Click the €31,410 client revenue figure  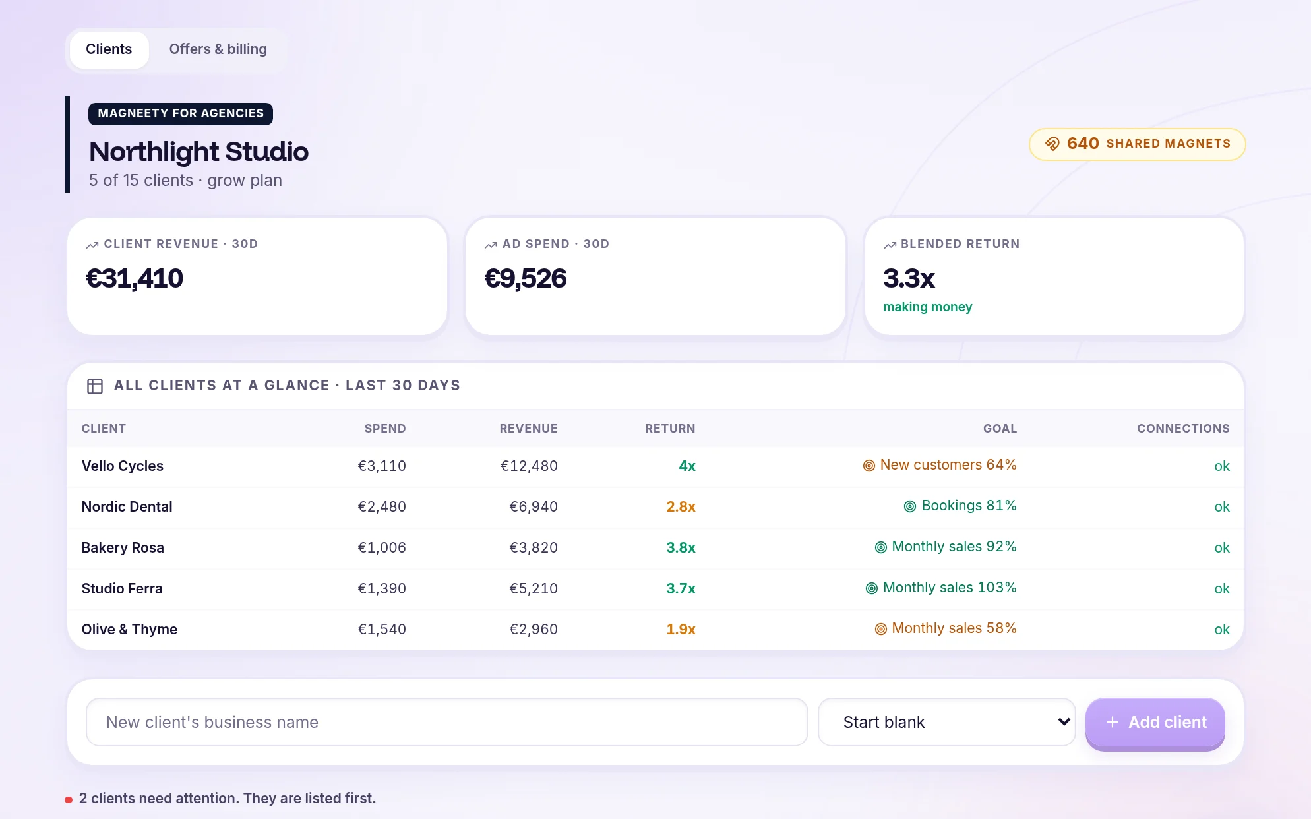point(135,279)
